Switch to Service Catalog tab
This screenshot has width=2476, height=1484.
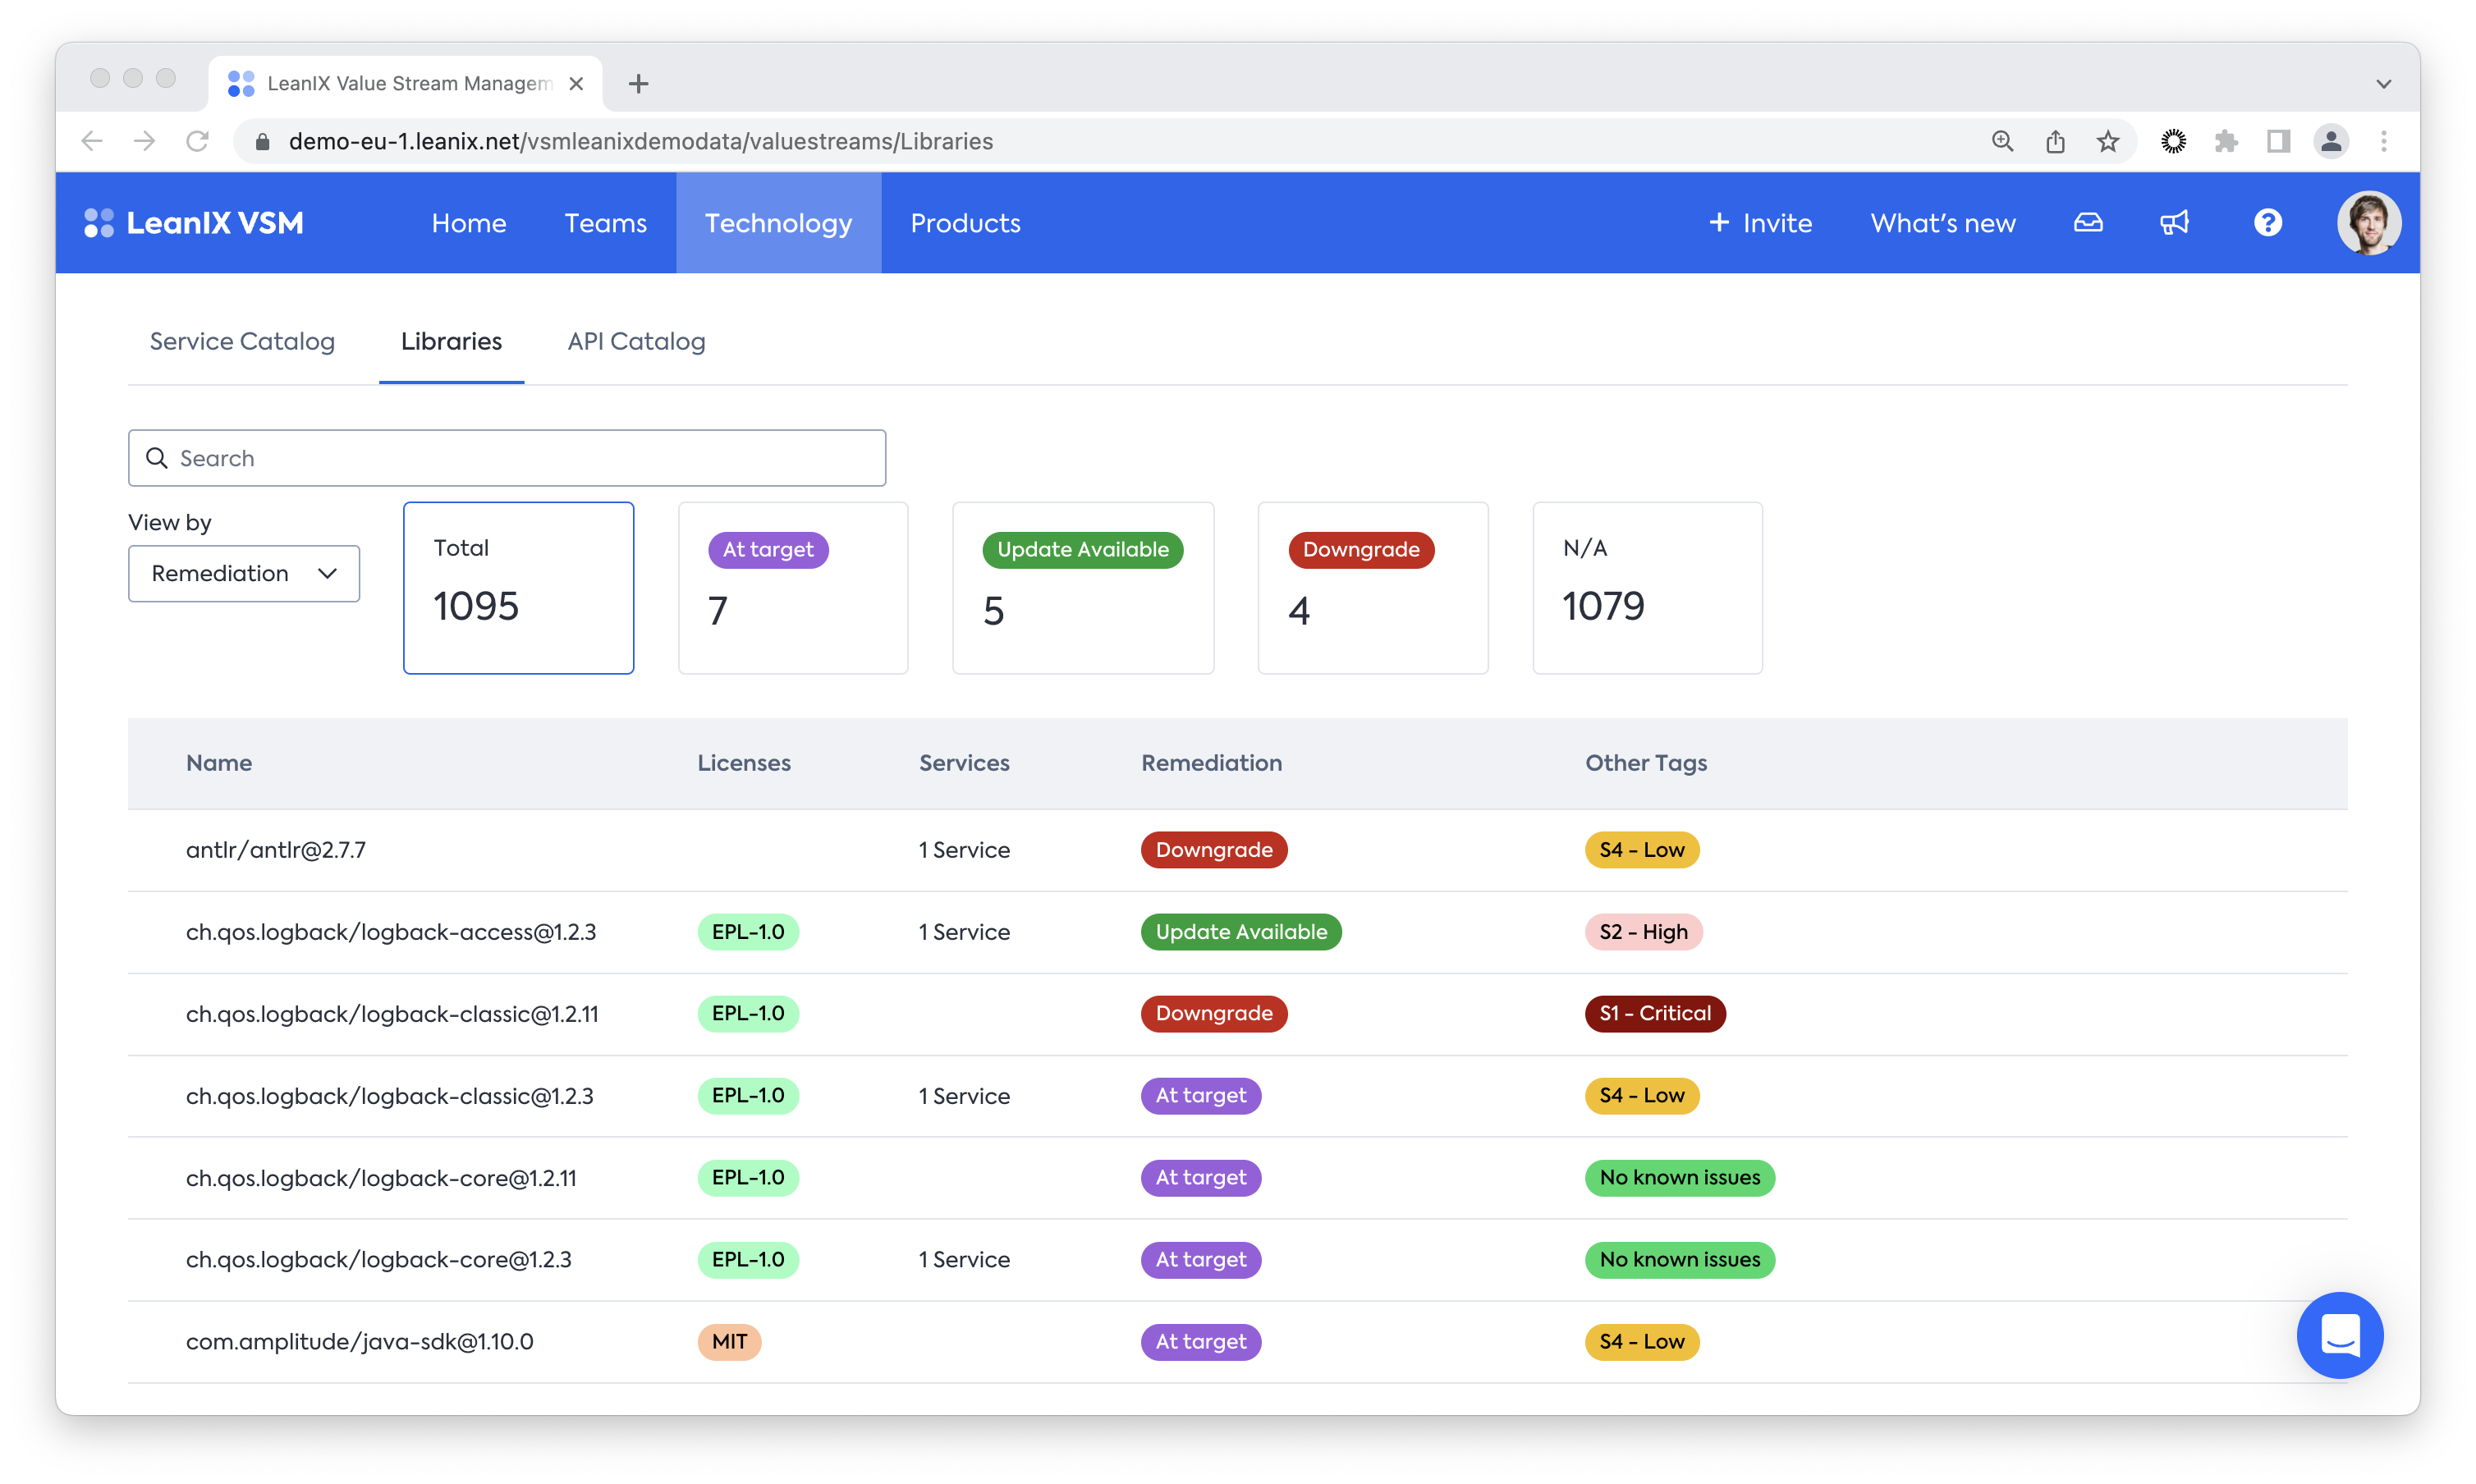point(242,341)
